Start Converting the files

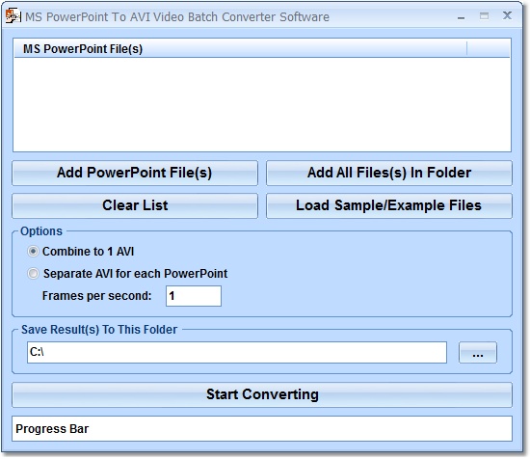pos(262,394)
